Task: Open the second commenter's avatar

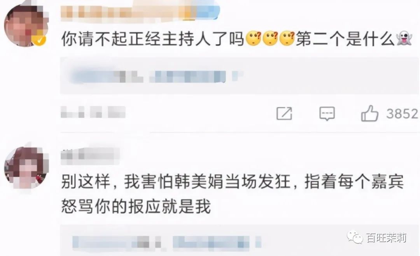Action: click(25, 167)
